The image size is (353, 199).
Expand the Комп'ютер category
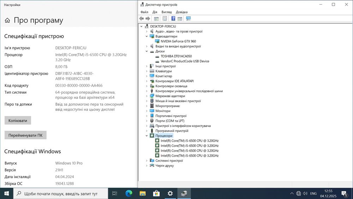[x=146, y=76]
